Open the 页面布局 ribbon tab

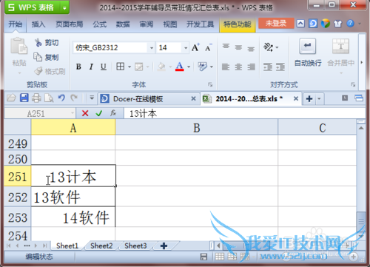(x=70, y=24)
